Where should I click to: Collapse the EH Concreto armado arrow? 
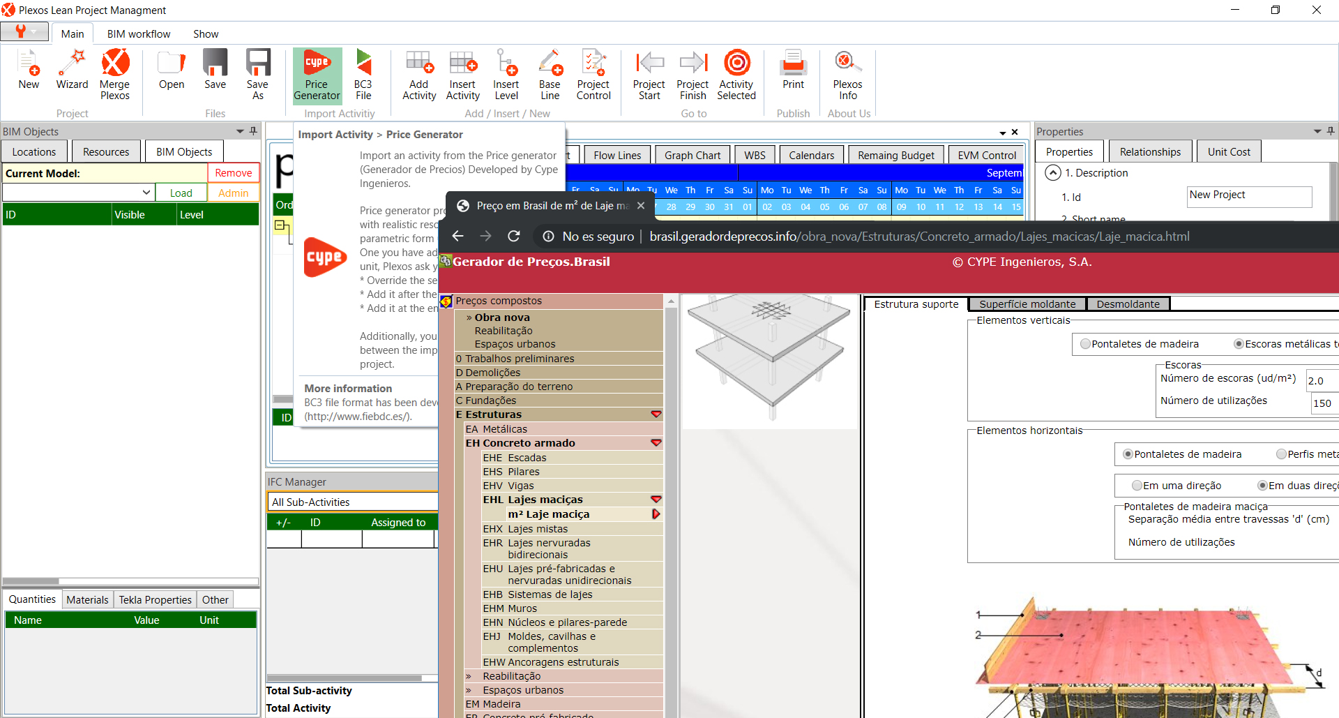[656, 443]
